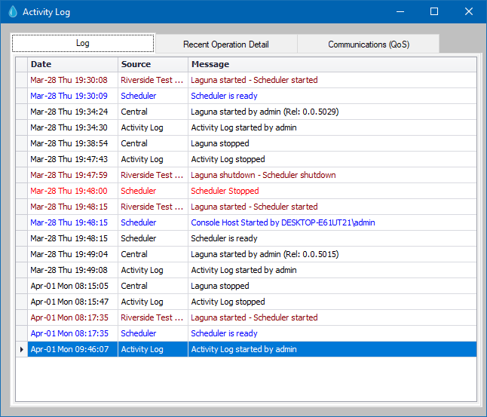Open the Communications (QoS) tab
The image size is (487, 417).
point(369,44)
